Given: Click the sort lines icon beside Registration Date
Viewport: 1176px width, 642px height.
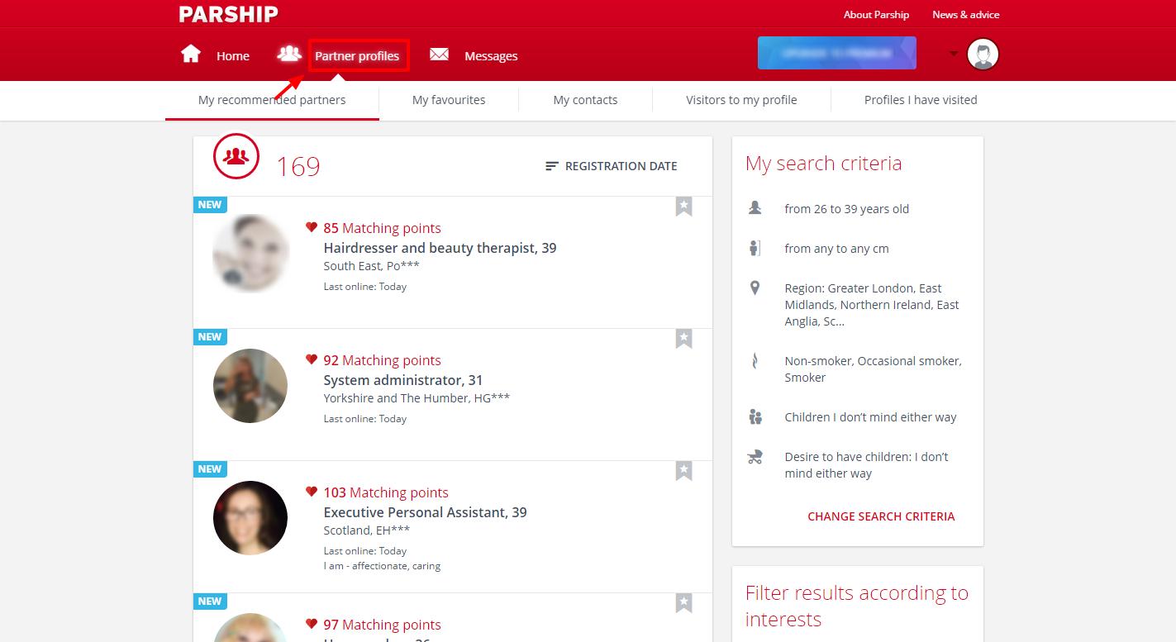Looking at the screenshot, I should pos(552,166).
